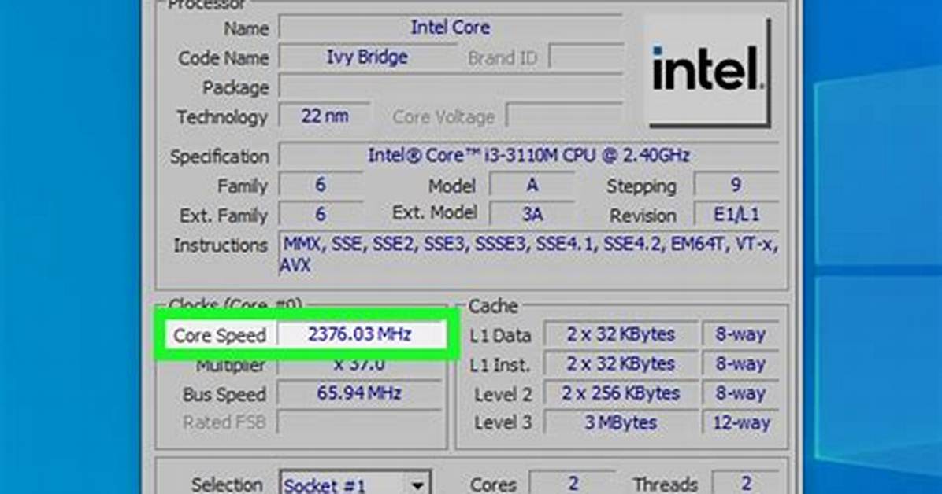Click the Core Speed label
This screenshot has width=942, height=494.
coord(219,336)
